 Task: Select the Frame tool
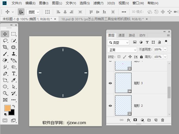click(5, 100)
